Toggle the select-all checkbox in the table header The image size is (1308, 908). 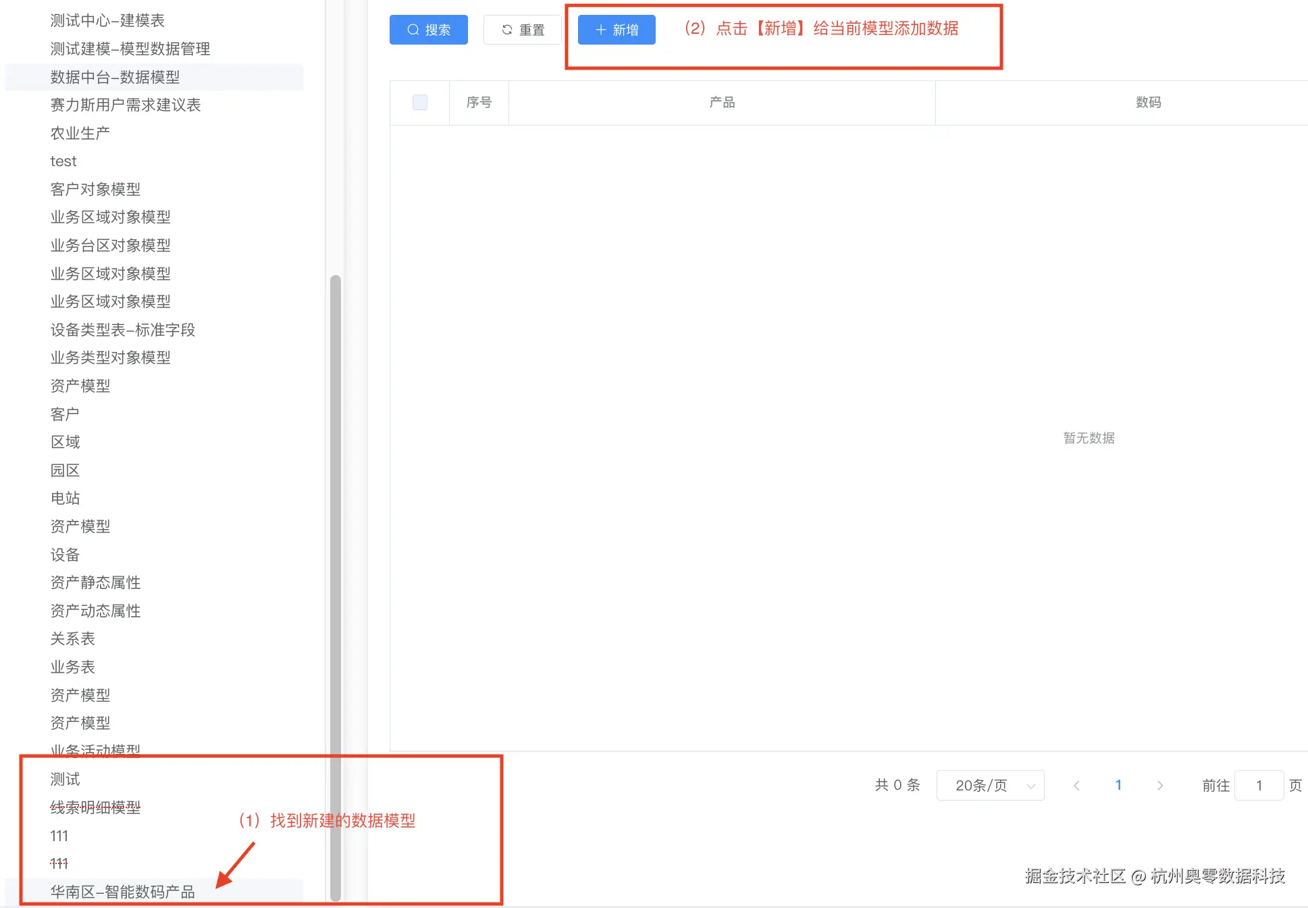pyautogui.click(x=419, y=102)
